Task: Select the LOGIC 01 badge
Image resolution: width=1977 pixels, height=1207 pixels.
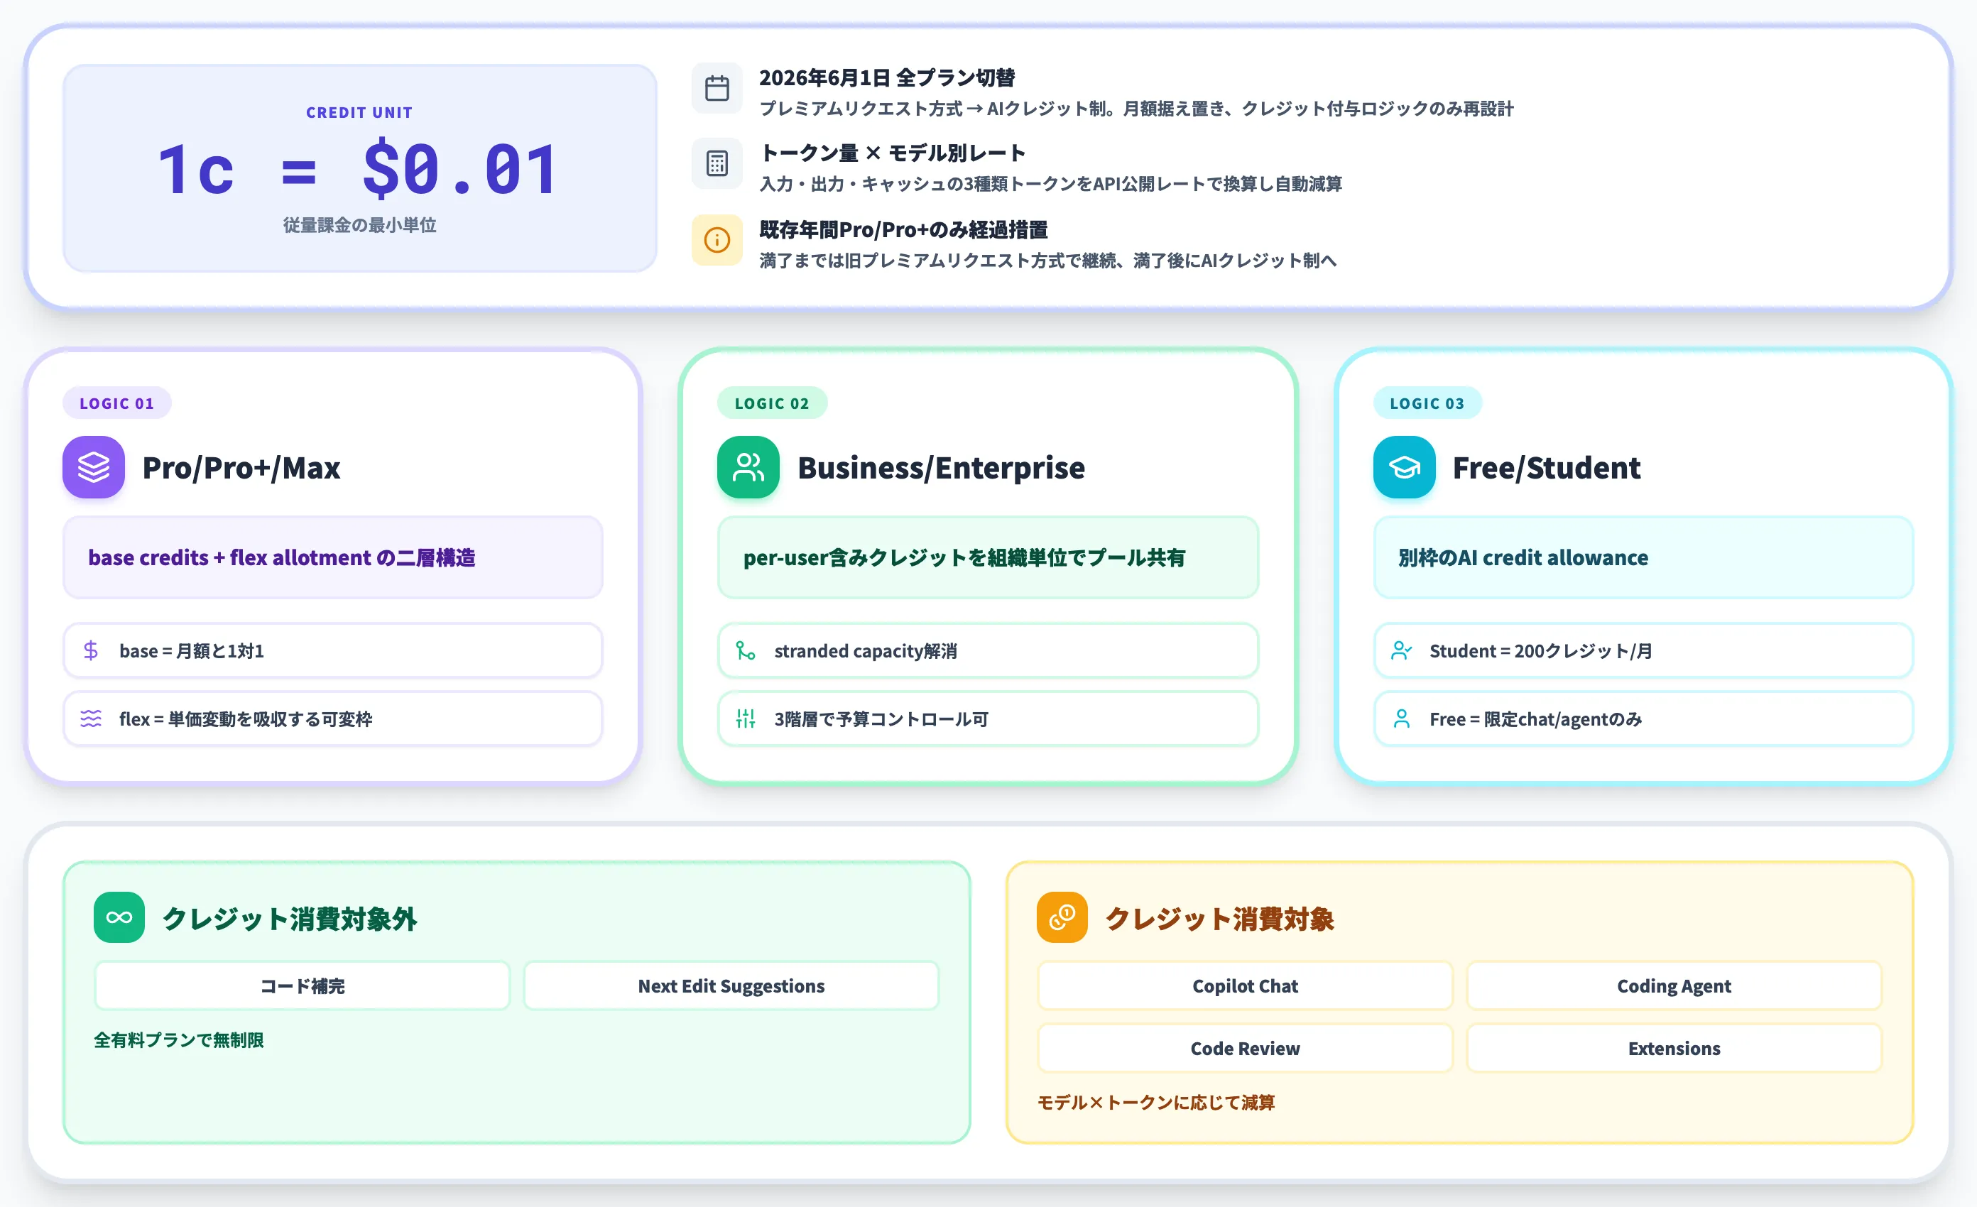Action: (117, 403)
